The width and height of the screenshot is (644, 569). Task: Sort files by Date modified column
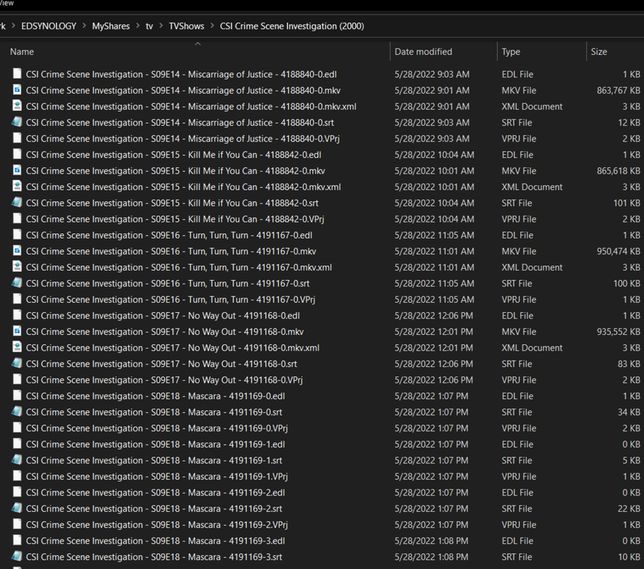tap(424, 52)
